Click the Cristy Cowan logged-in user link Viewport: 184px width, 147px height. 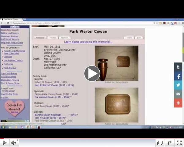click(x=9, y=91)
